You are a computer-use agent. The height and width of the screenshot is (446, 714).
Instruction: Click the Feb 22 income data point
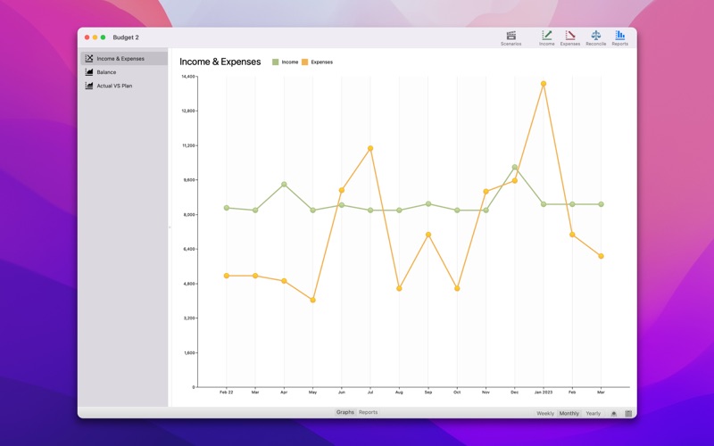pyautogui.click(x=227, y=208)
